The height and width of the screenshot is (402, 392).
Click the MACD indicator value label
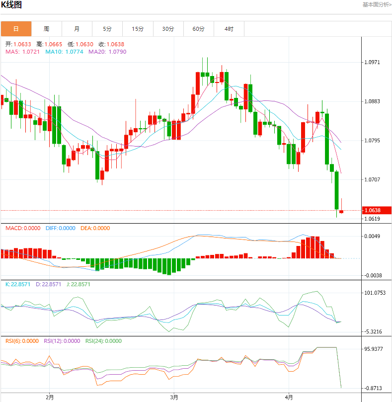(x=23, y=228)
